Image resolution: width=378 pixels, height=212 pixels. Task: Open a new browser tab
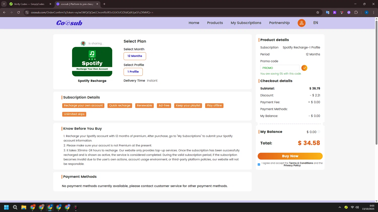104,4
